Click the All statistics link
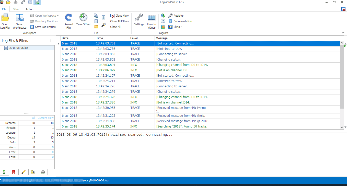Screen dimensions: 347x186 click(x=33, y=118)
